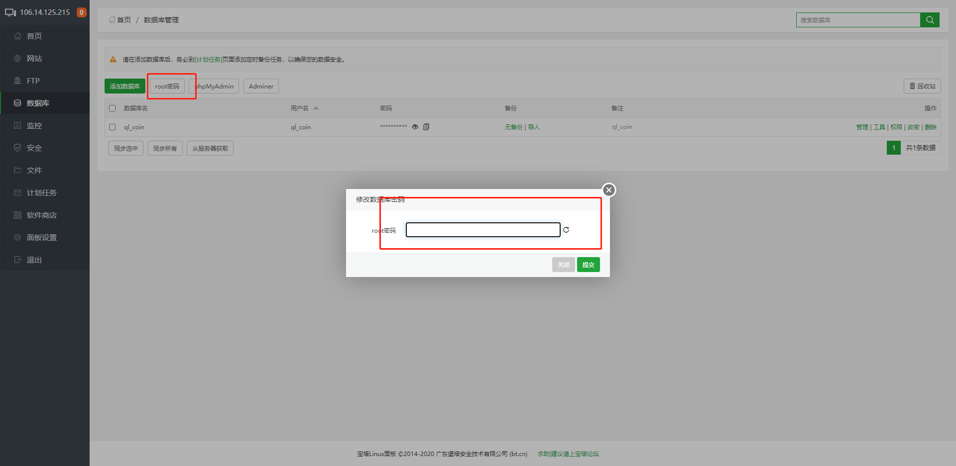Open 面板设置 in the sidebar
Viewport: 956px width, 466px height.
tap(45, 237)
